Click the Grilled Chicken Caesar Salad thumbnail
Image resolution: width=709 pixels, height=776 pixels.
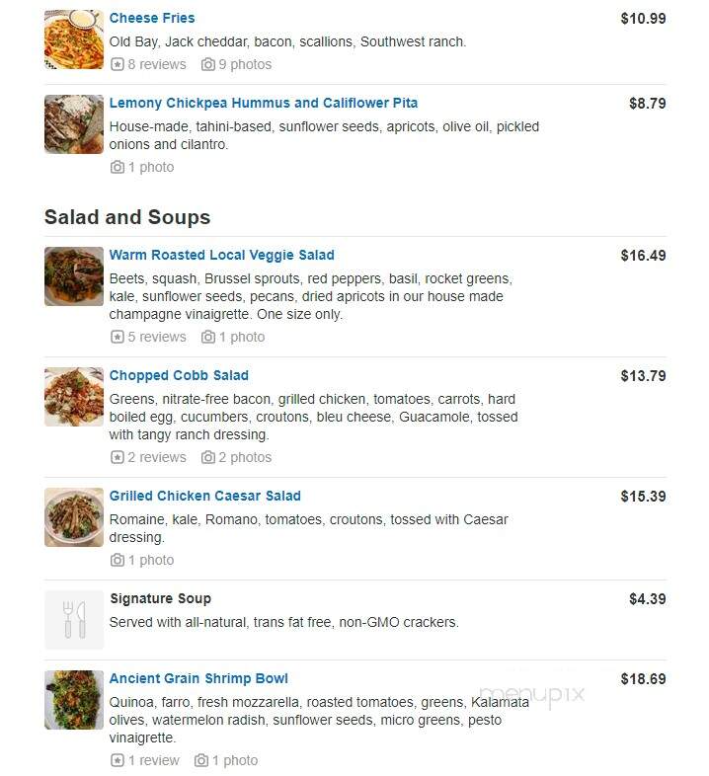pyautogui.click(x=74, y=517)
